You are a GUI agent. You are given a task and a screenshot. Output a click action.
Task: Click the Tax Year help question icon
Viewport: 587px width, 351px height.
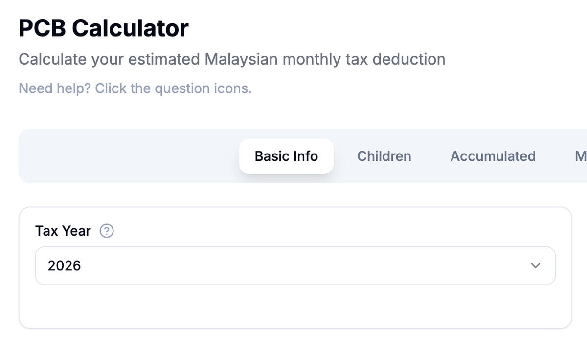107,231
